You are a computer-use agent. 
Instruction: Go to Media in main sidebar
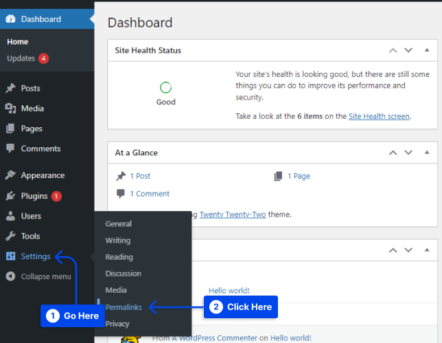32,109
